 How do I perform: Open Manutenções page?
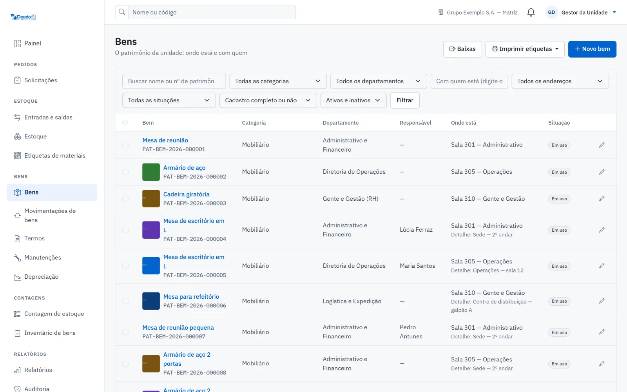(52, 258)
